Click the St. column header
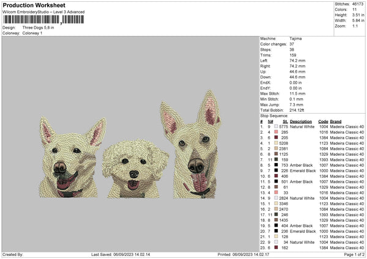The height and width of the screenshot is (259, 367). click(x=285, y=121)
